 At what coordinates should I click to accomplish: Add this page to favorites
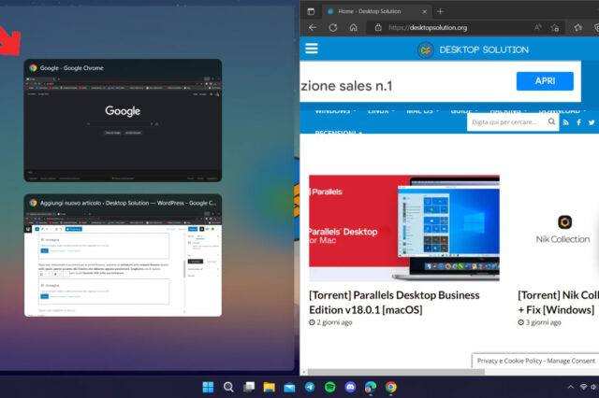555,27
